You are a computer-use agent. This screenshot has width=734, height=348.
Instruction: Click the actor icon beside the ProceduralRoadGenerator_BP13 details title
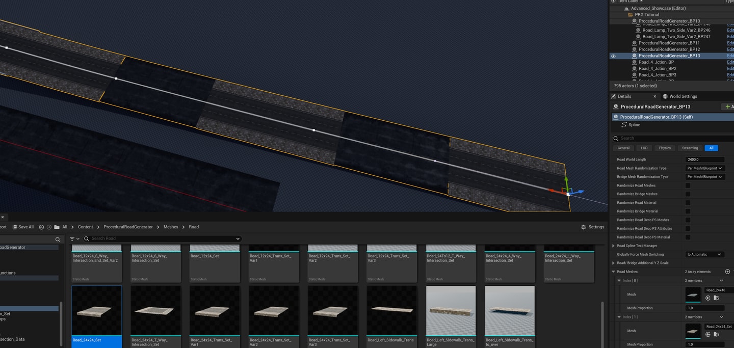[616, 107]
